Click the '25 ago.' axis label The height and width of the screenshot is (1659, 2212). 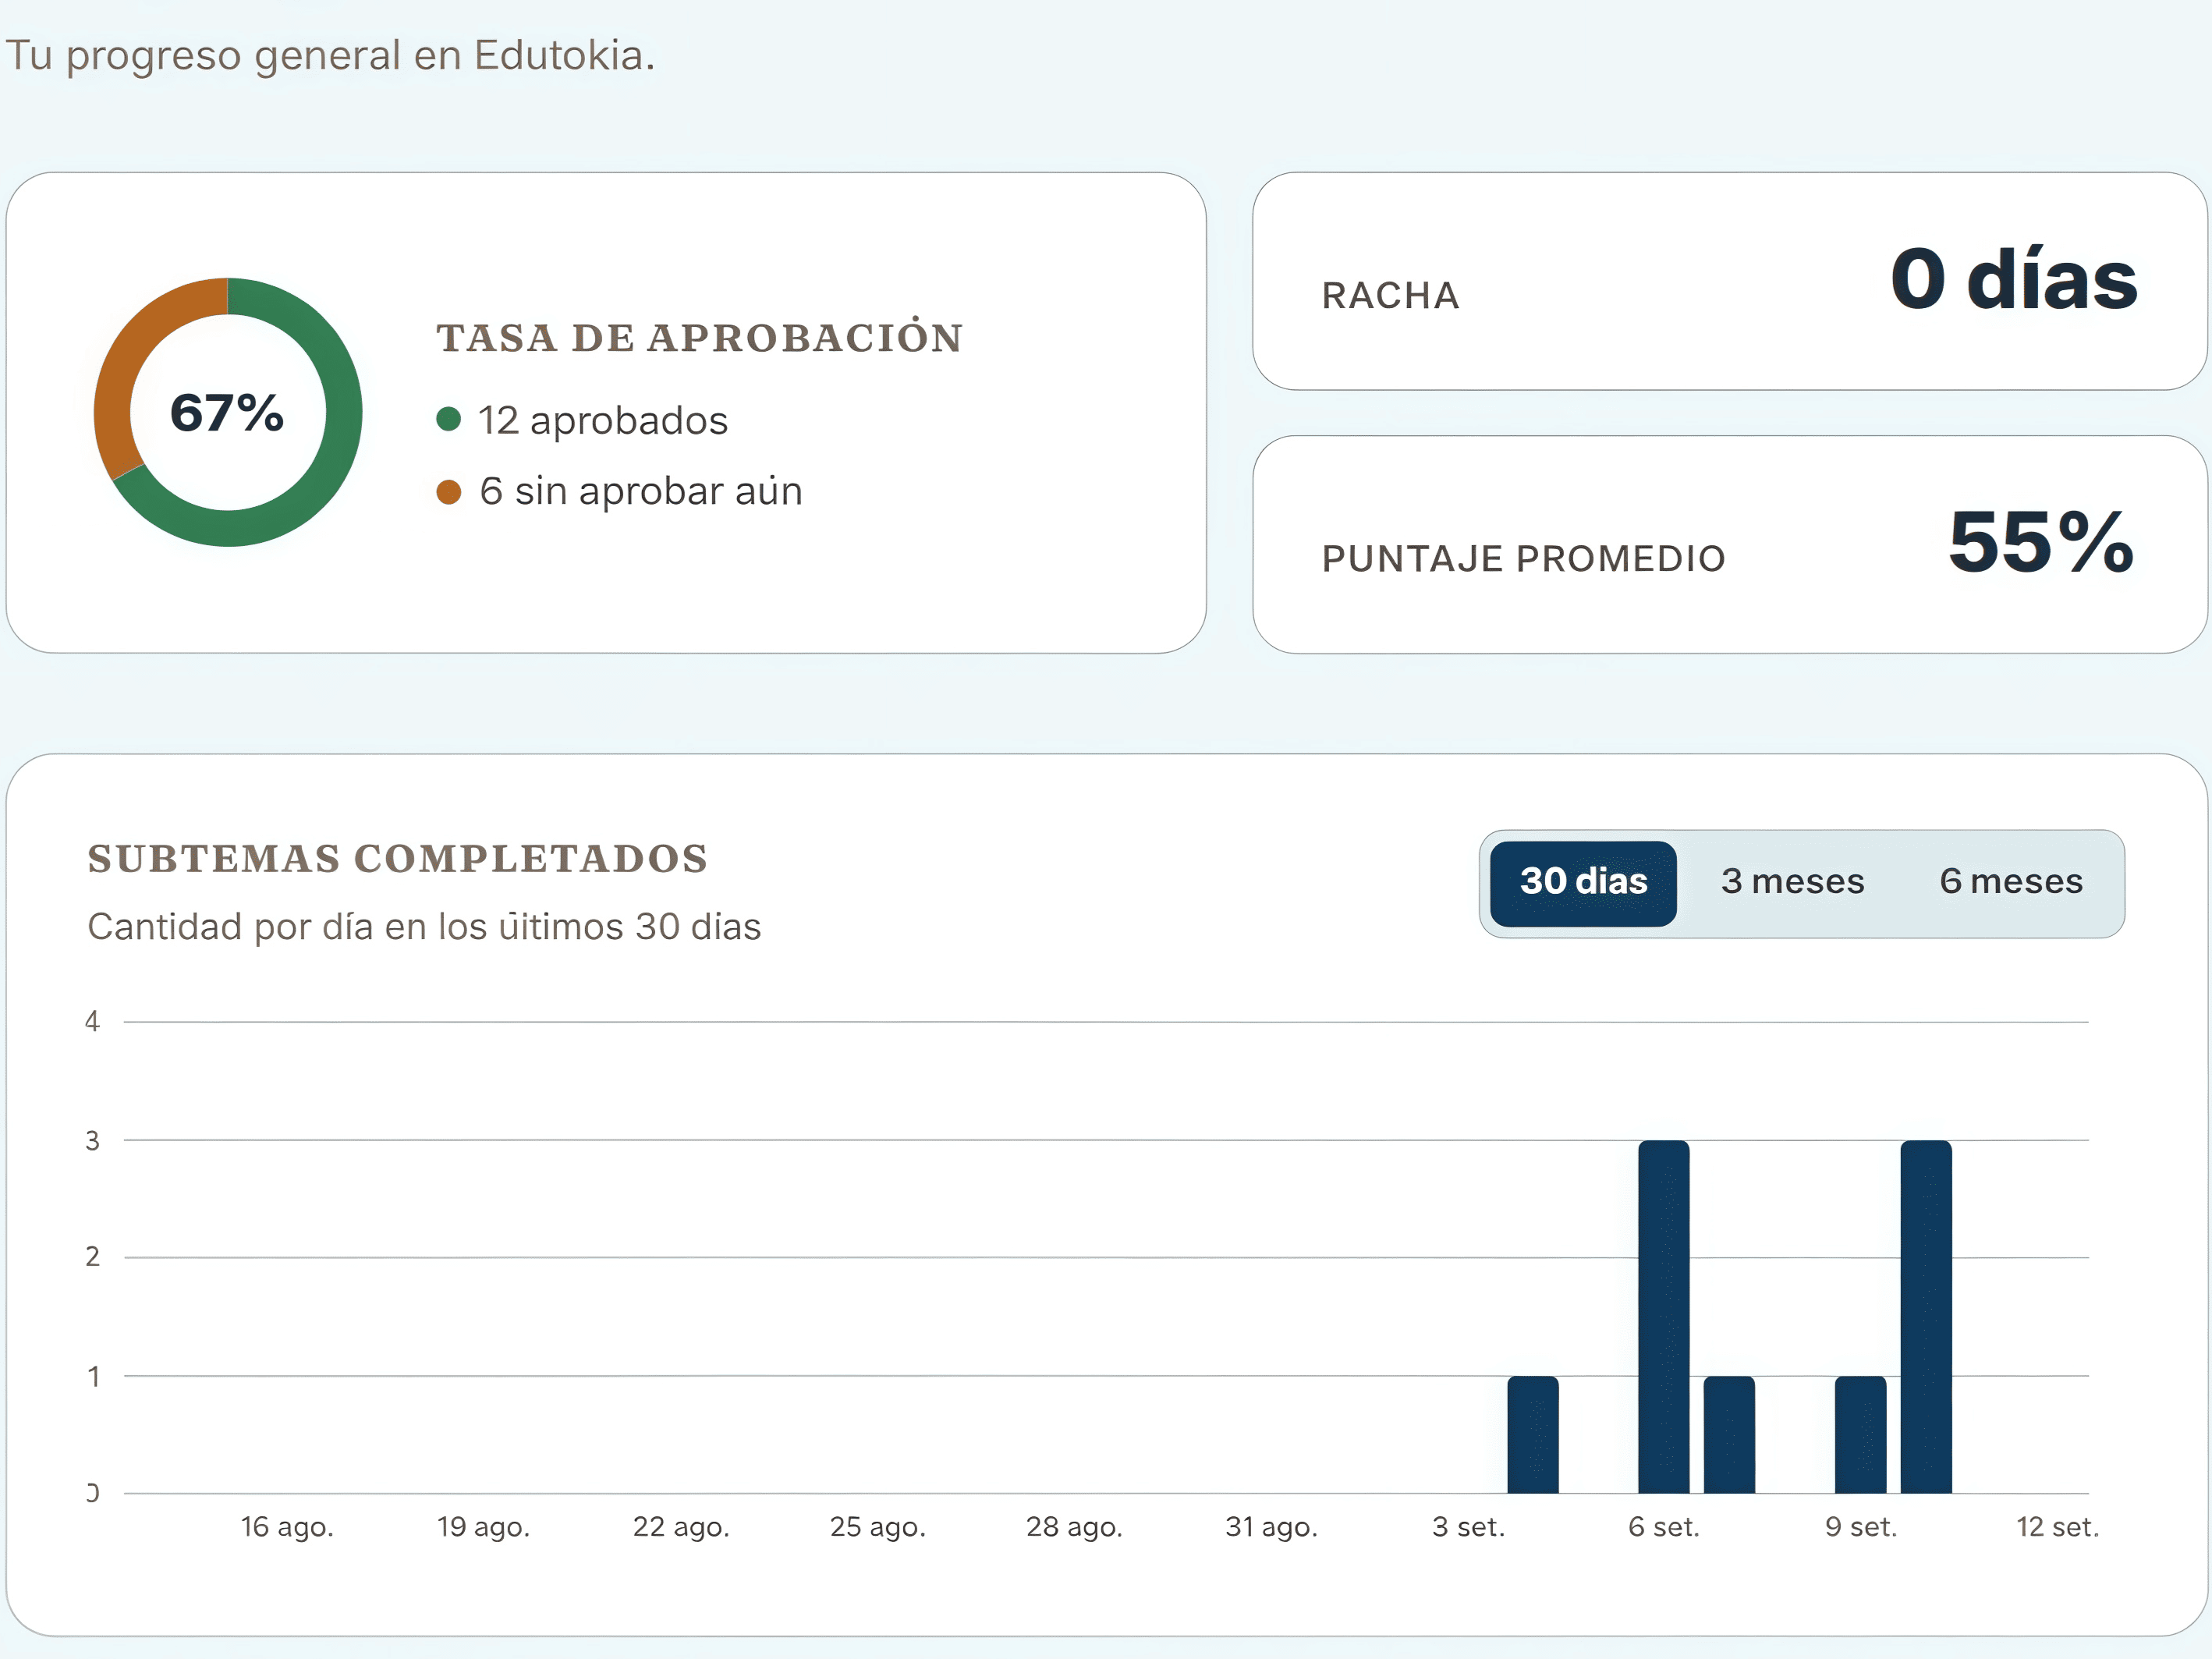877,1527
